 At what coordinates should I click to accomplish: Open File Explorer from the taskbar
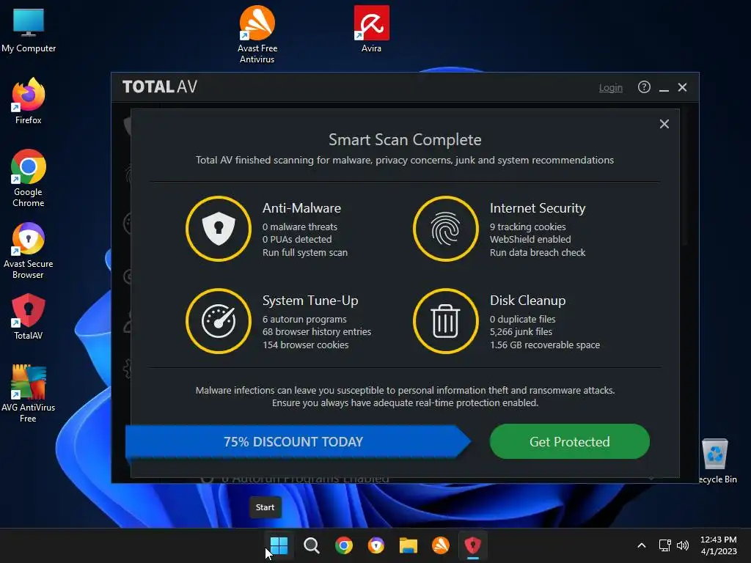[408, 545]
